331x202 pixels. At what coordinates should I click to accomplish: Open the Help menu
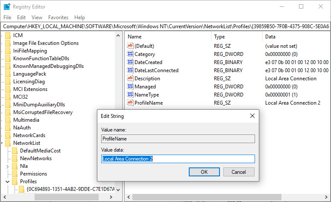(x=79, y=18)
